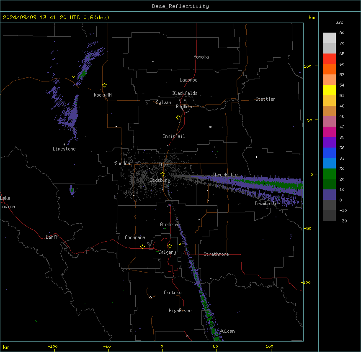361x352 pixels.
Task: Select the orange 60 dBZ legend swatch
Action: pos(329,69)
